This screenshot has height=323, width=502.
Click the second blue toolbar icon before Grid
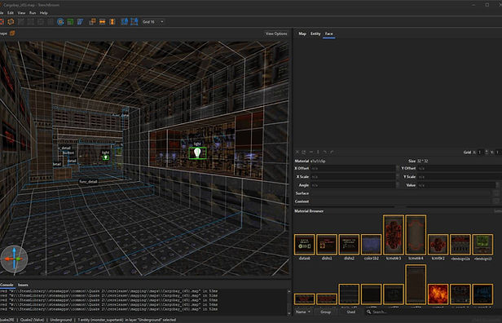(134, 22)
